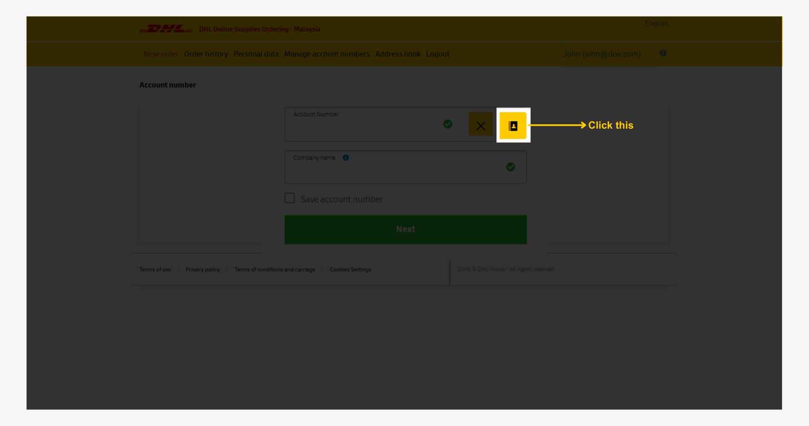The width and height of the screenshot is (809, 426).
Task: Open the English language selector
Action: pos(657,23)
